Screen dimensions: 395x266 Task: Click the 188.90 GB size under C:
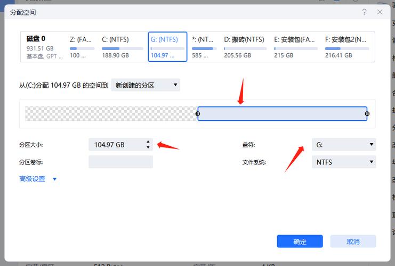coord(115,55)
